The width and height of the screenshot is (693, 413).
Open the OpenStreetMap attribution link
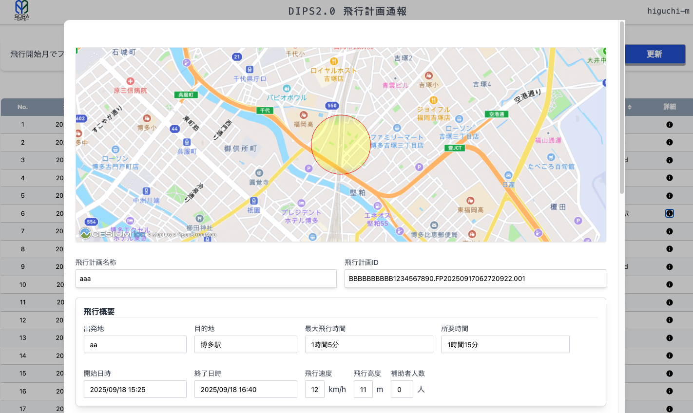tap(196, 235)
